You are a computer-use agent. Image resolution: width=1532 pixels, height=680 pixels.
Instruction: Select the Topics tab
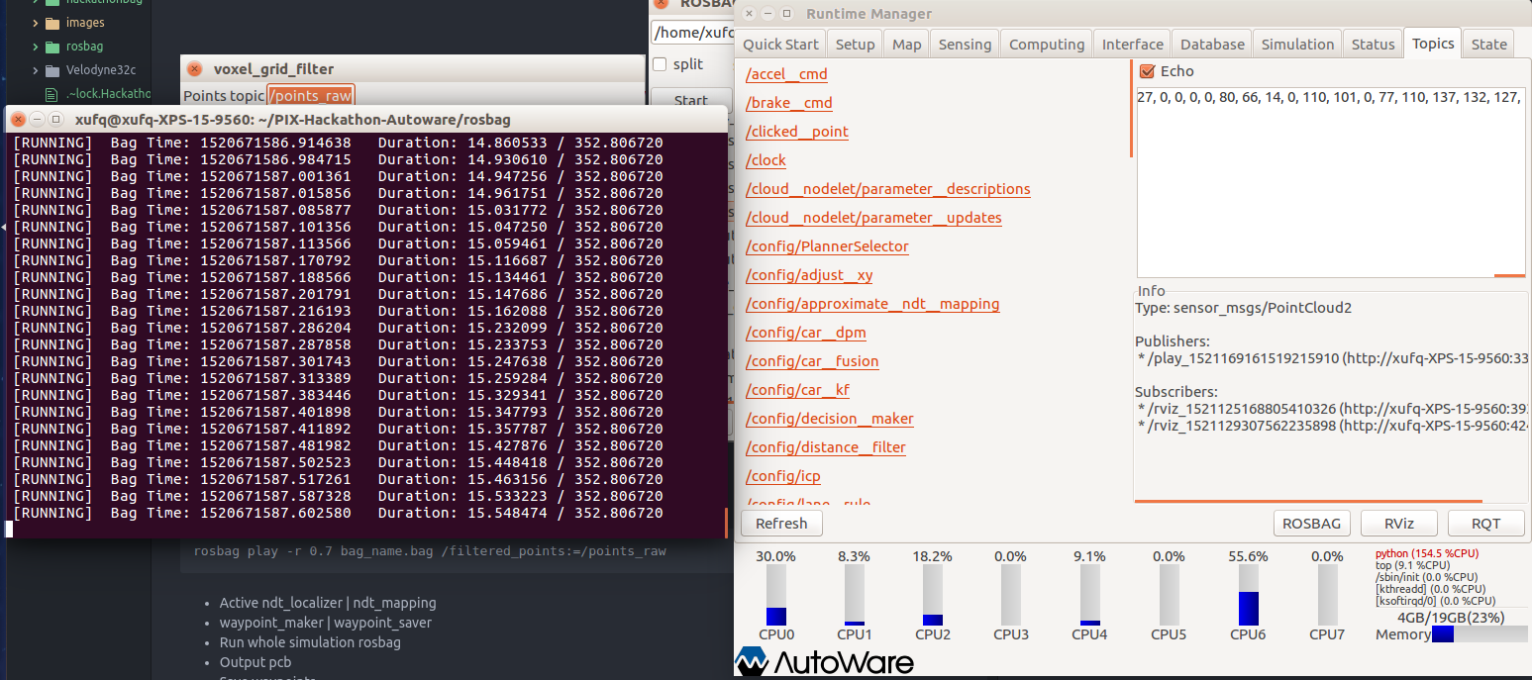(x=1432, y=44)
